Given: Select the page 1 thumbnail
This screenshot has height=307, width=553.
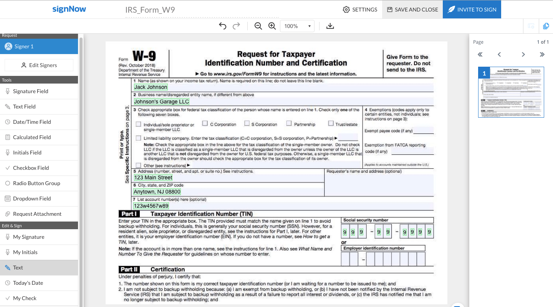Looking at the screenshot, I should [x=511, y=92].
